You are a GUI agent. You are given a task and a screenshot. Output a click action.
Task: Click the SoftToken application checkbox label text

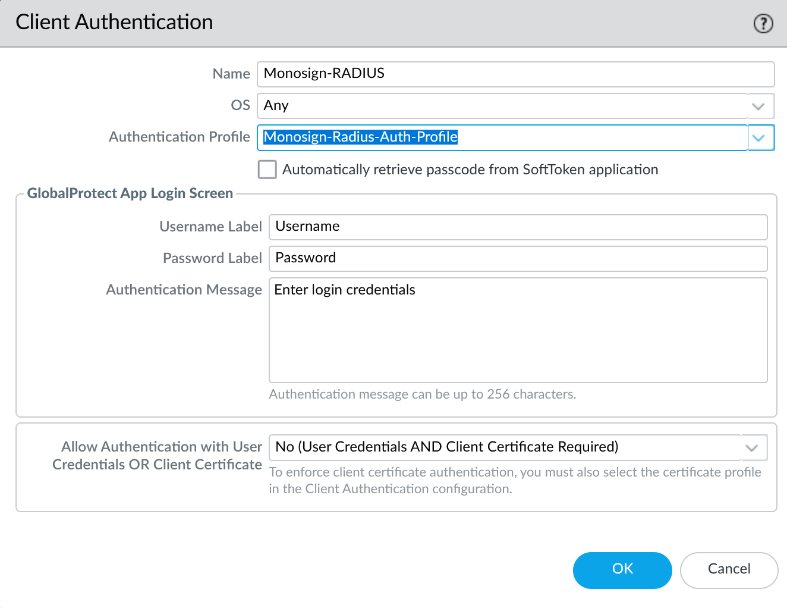[x=470, y=170]
